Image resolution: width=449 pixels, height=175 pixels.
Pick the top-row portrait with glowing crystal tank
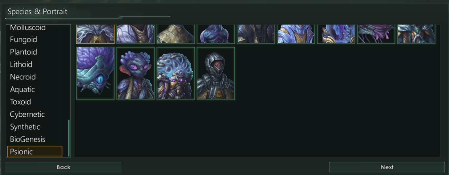pos(336,34)
